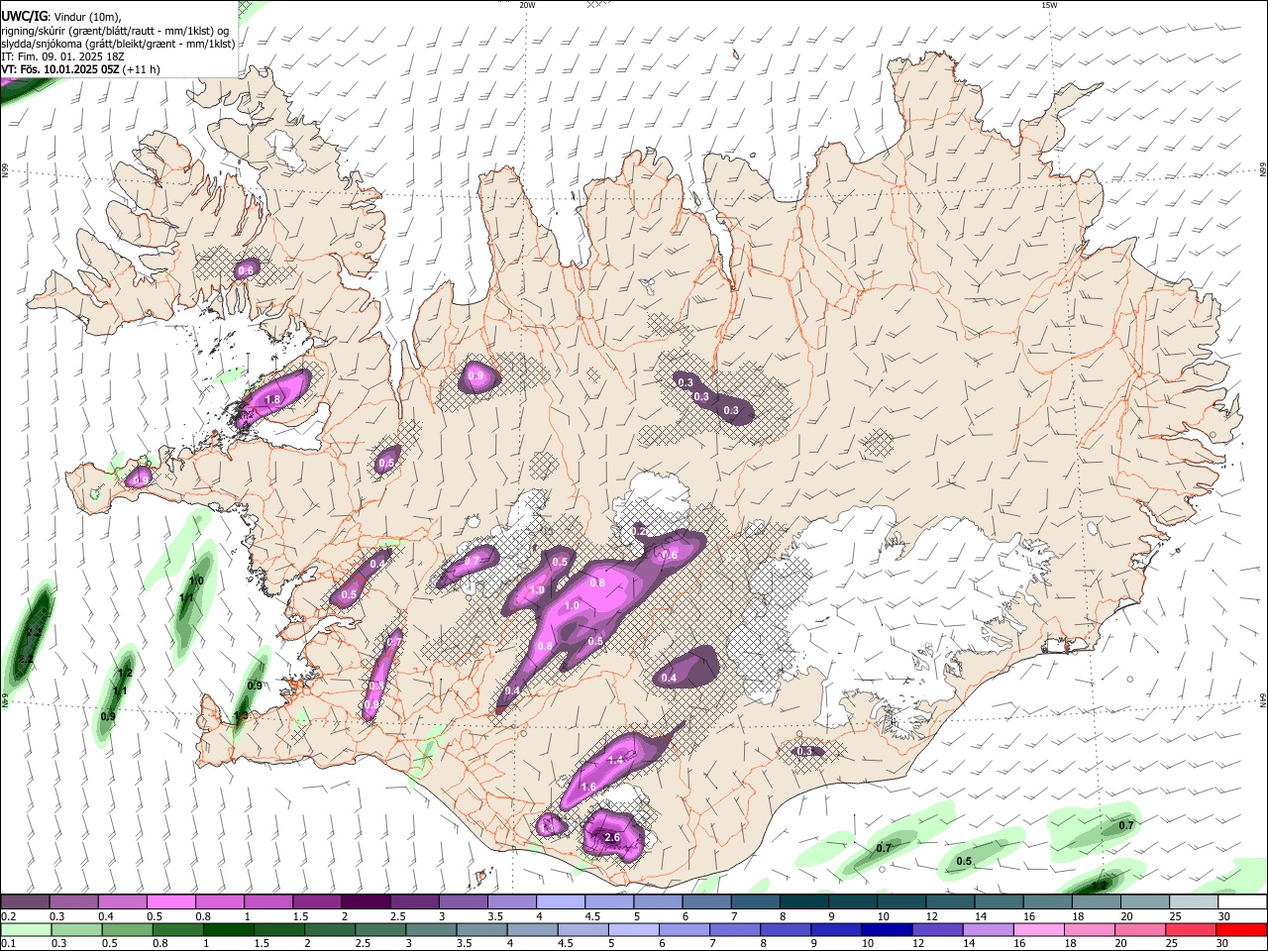Select the top-row teal swatch from 8 to 9
Screen dimensions: 1268x951
[x=803, y=901]
